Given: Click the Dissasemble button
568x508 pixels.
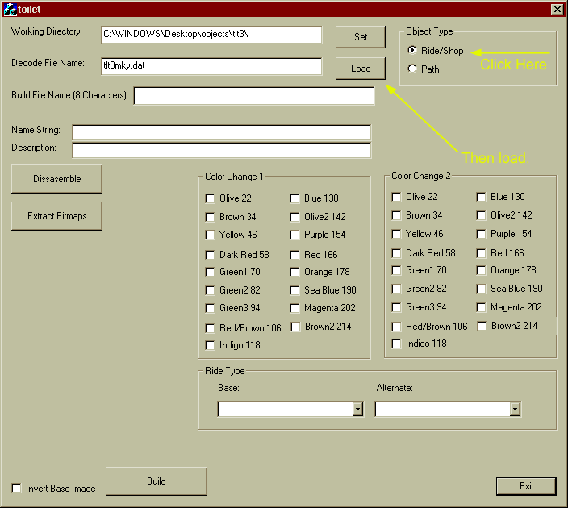Looking at the screenshot, I should click(x=56, y=179).
